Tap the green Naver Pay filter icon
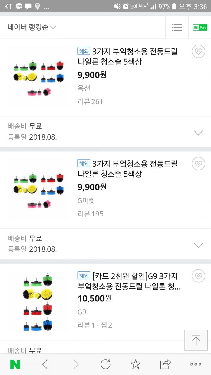The image size is (211, 375). [200, 27]
